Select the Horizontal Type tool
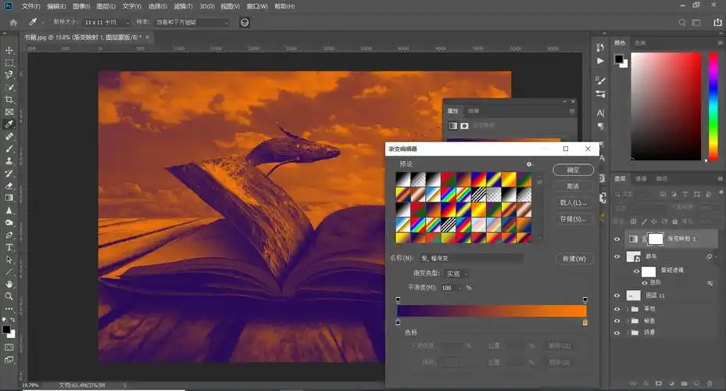Image resolution: width=726 pixels, height=391 pixels. click(x=9, y=247)
